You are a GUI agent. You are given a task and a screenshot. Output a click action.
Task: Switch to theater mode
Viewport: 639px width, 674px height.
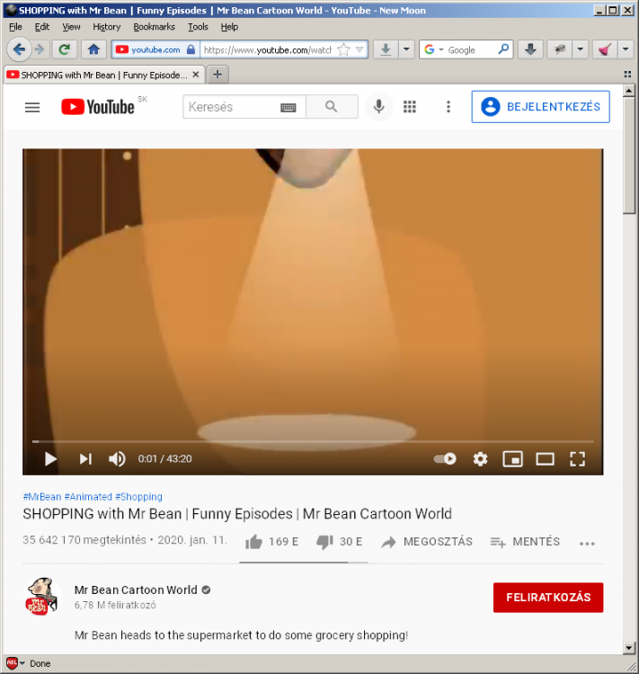[545, 459]
